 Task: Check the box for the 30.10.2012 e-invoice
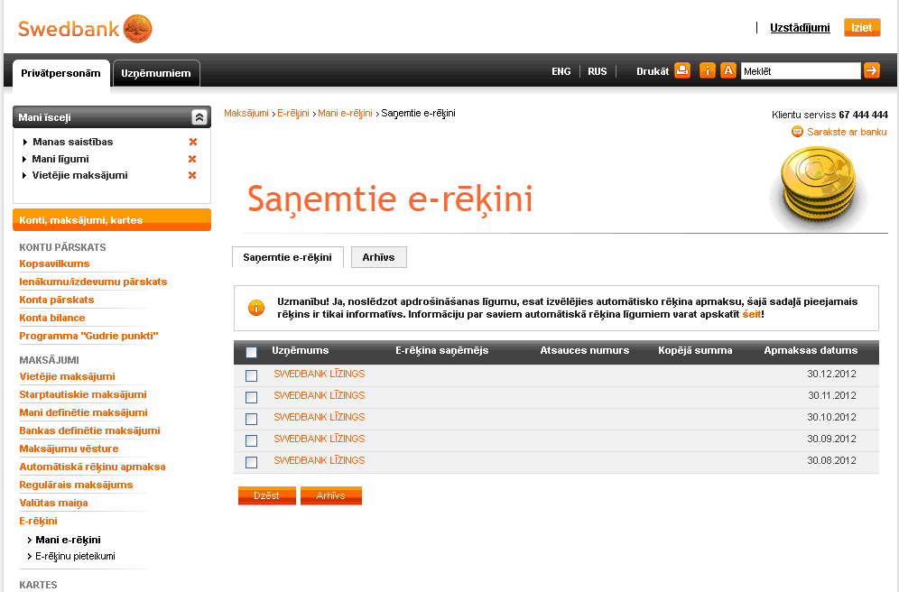tap(251, 419)
